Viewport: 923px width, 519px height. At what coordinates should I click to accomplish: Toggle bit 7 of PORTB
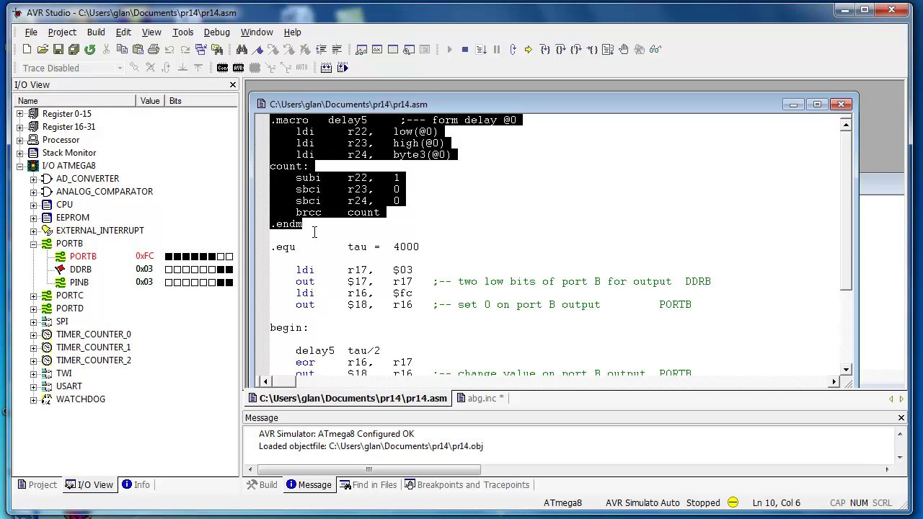[169, 257]
